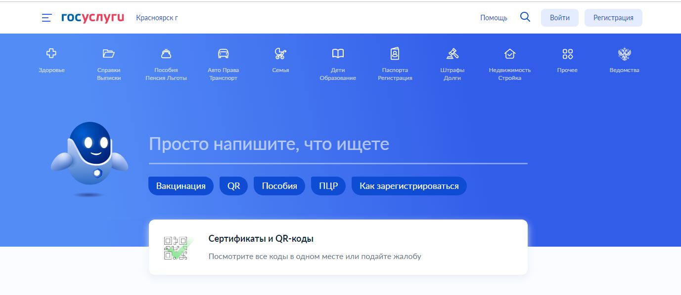Select the Авто Права Транспорт car icon
681x295 pixels.
[x=223, y=53]
